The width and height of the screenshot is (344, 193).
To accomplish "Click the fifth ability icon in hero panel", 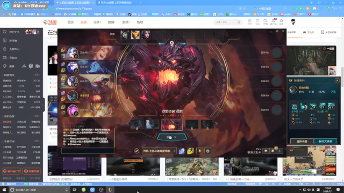I will click(331, 106).
